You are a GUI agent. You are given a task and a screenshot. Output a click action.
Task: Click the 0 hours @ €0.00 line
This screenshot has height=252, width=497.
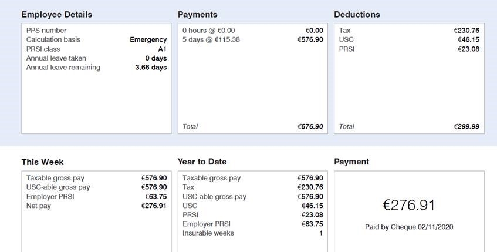[x=208, y=31]
